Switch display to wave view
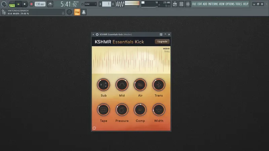The image size is (269, 151). click(x=166, y=49)
